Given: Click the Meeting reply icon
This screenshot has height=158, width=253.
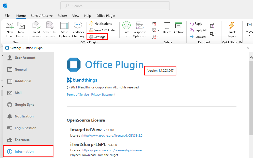Looking at the screenshot, I should tap(212, 25).
